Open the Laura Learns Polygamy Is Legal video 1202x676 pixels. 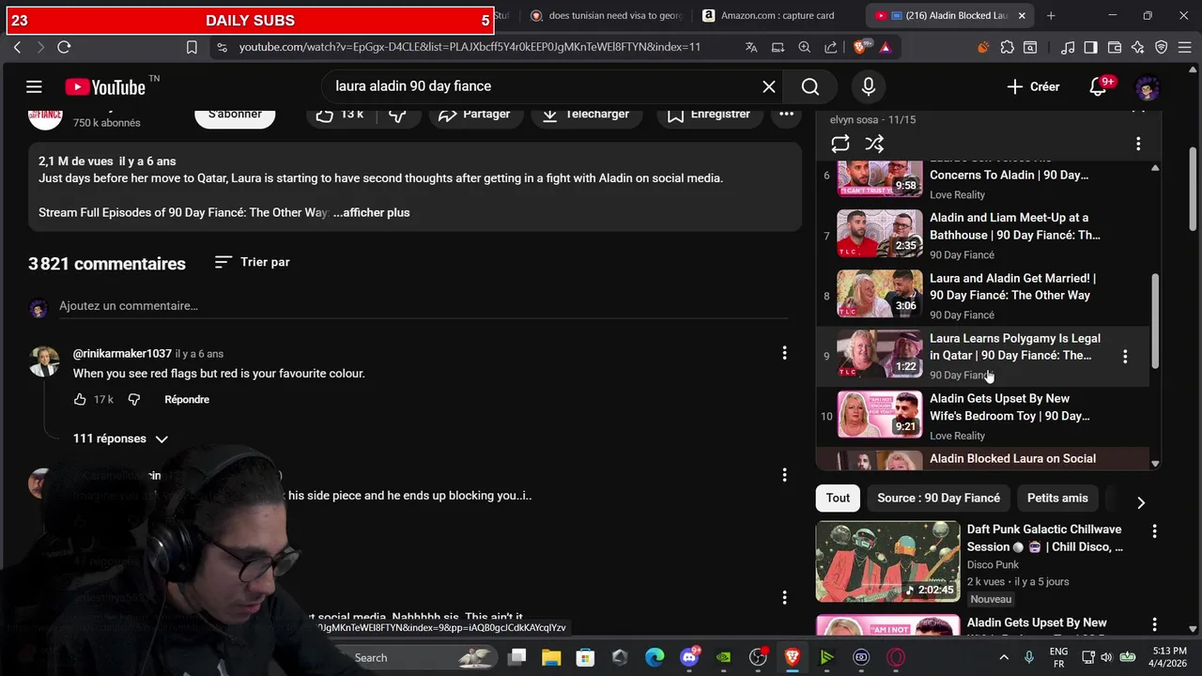click(982, 356)
